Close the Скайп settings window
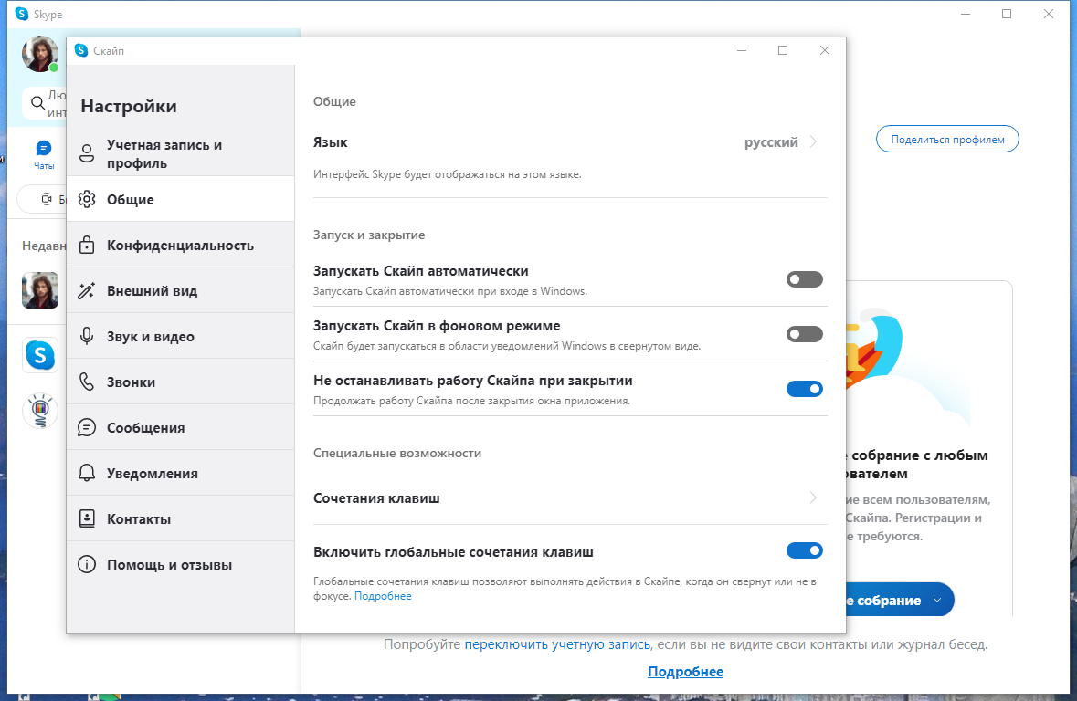 825,50
